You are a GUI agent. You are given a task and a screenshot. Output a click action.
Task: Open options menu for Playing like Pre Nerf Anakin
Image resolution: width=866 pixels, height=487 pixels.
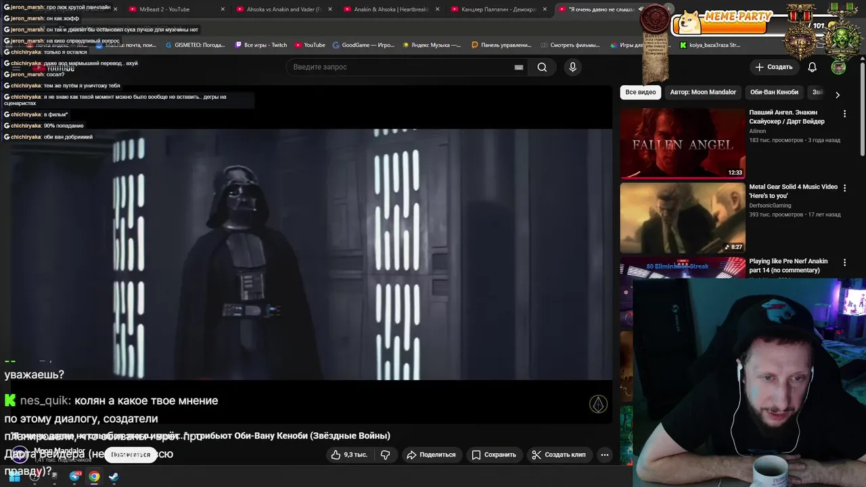[844, 262]
